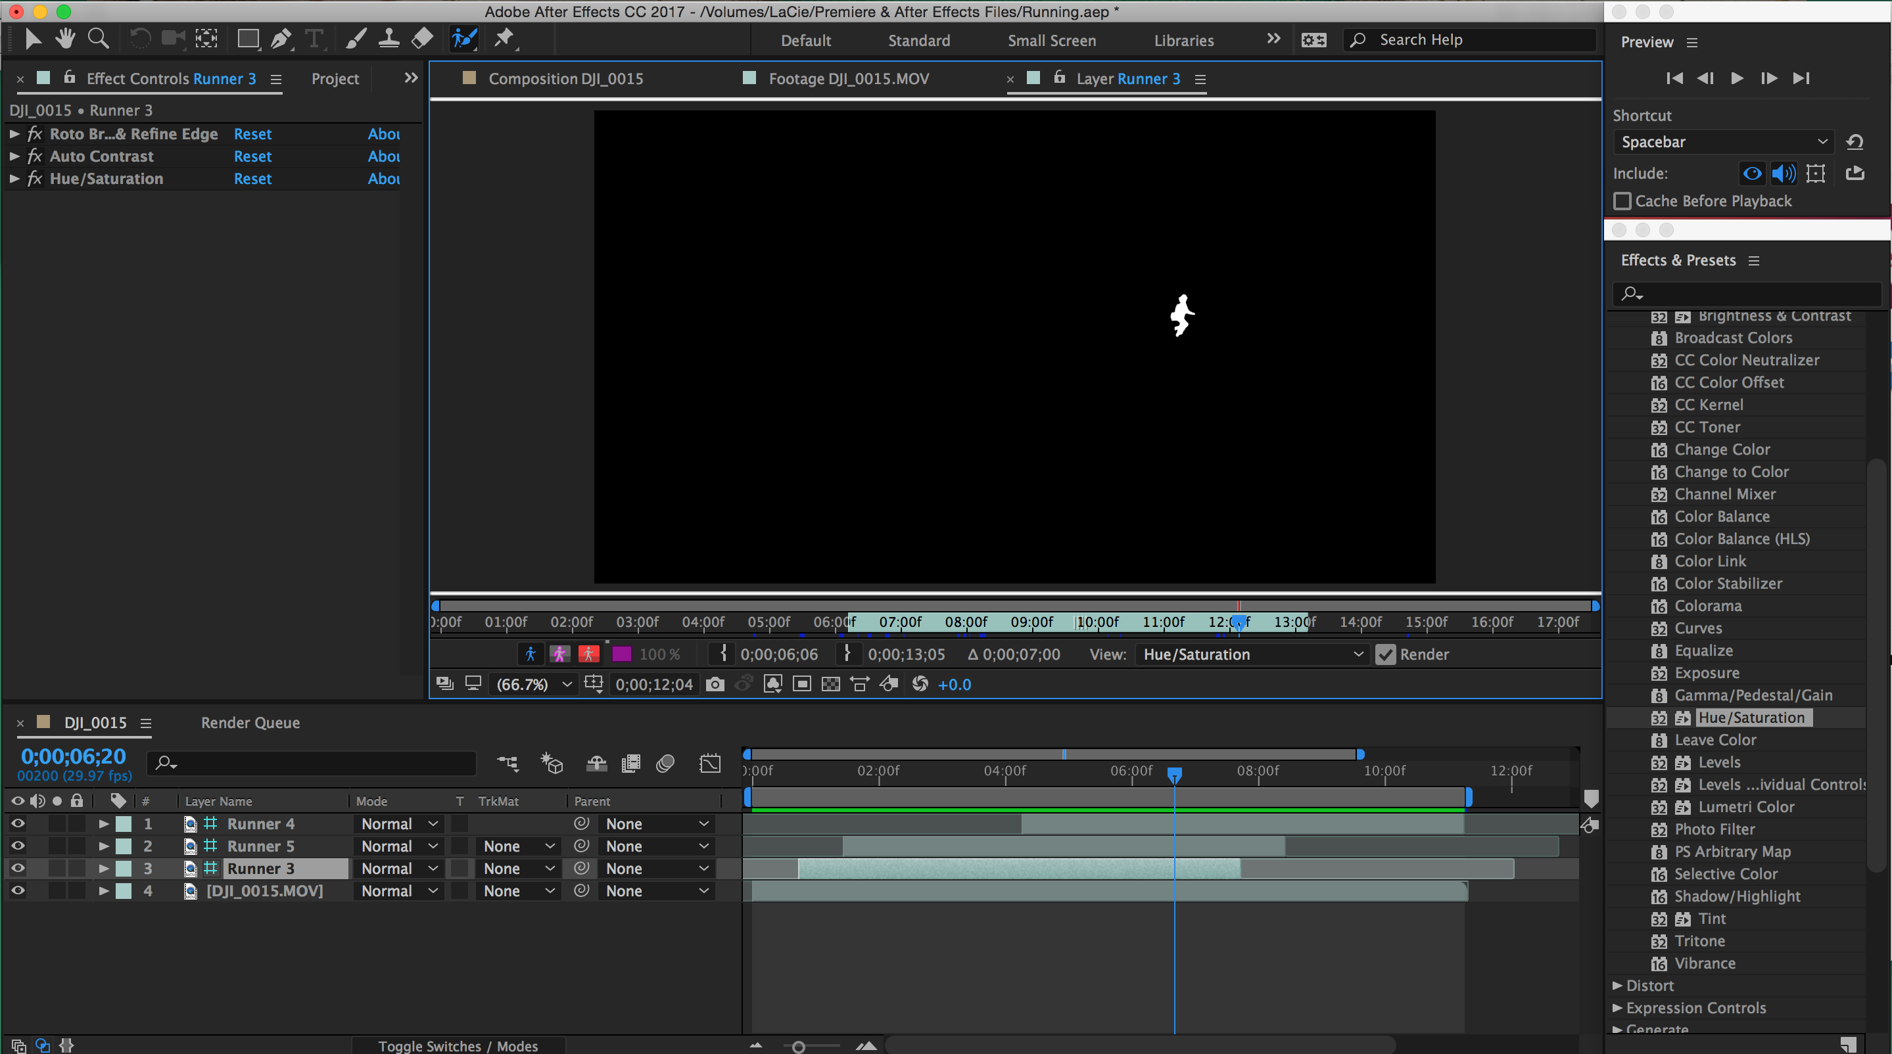Click Toggle Switches / Modes button
The width and height of the screenshot is (1892, 1054).
(458, 1045)
